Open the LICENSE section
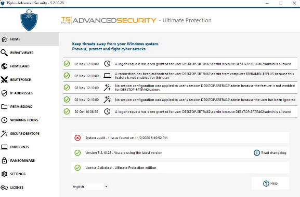The width and height of the screenshot is (300, 197). [30, 188]
